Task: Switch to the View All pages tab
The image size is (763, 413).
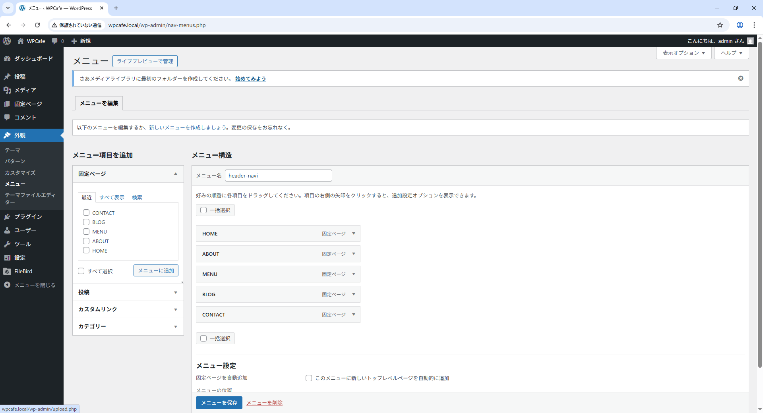Action: click(x=112, y=197)
